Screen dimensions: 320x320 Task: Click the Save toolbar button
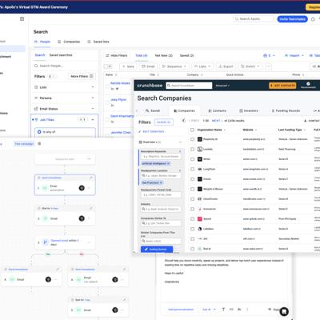click(128, 66)
